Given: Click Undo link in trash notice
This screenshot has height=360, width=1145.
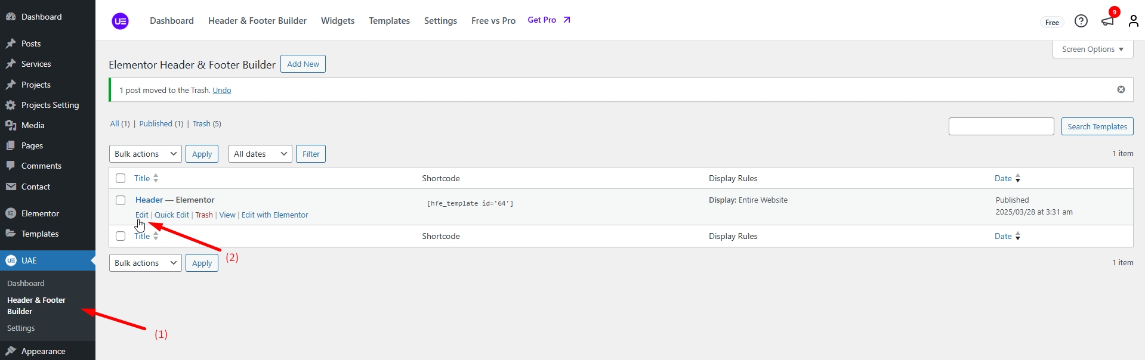Looking at the screenshot, I should click(221, 91).
